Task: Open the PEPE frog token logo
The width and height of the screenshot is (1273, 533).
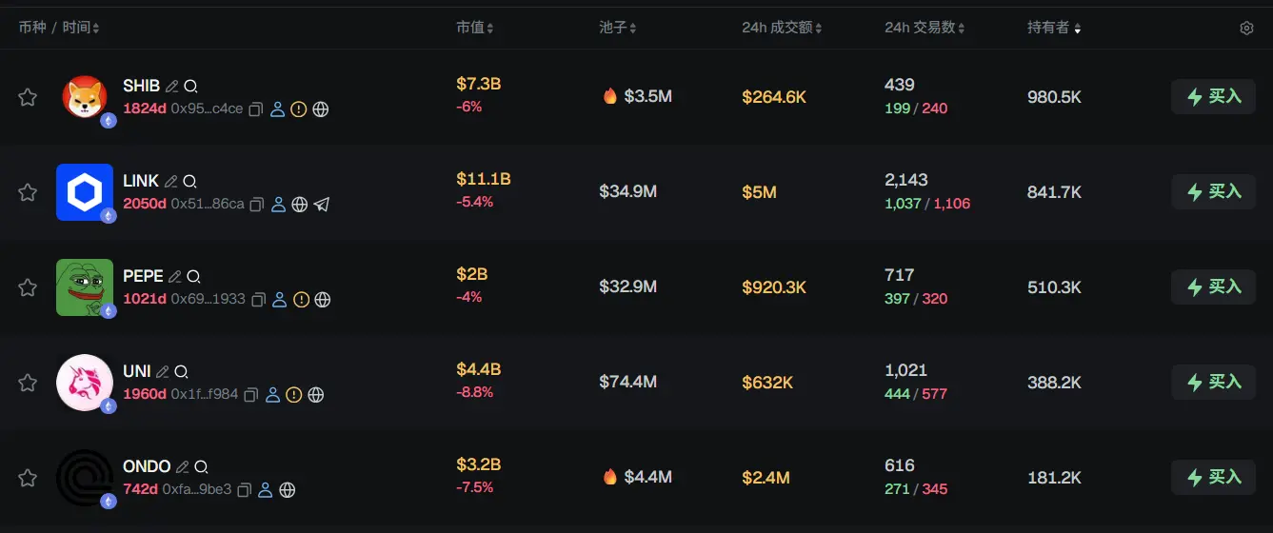Action: point(84,287)
